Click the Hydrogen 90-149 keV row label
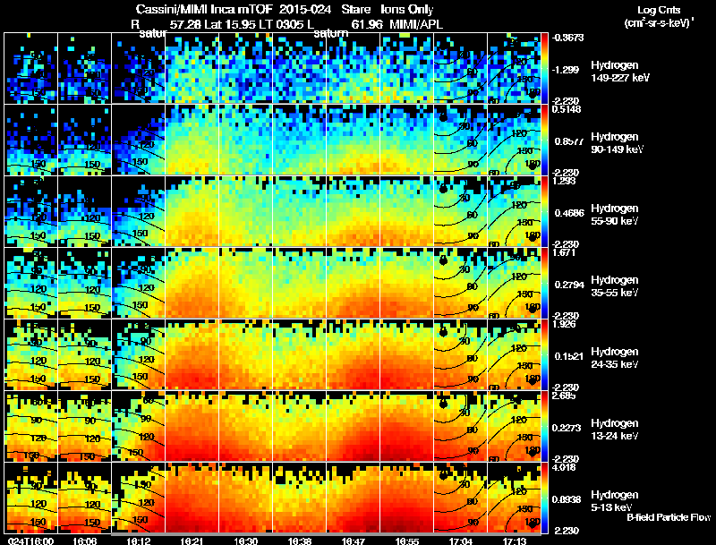716x545 pixels. [x=617, y=143]
